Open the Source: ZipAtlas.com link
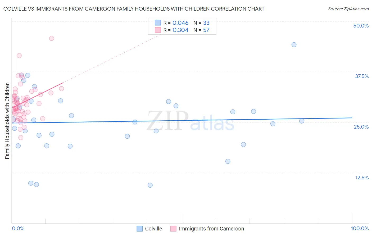 [x=348, y=9]
